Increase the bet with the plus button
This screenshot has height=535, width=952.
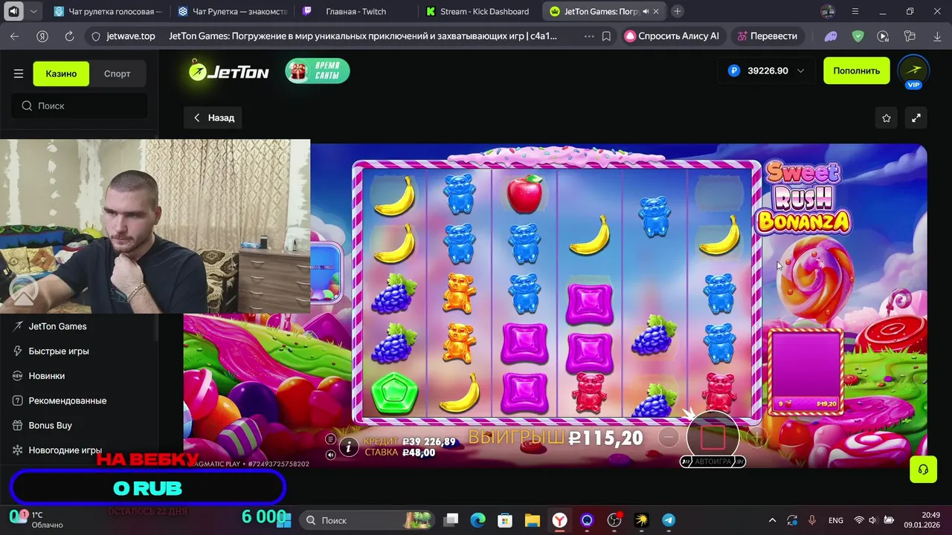756,438
